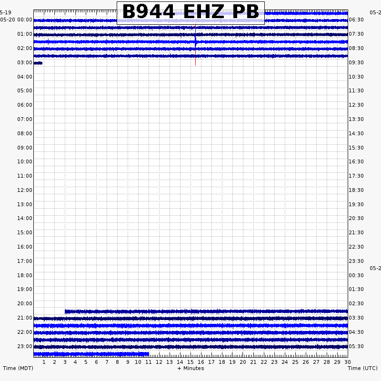Click the 07:30 UTC time label
Image resolution: width=381 pixels, height=381 pixels.
pos(356,34)
